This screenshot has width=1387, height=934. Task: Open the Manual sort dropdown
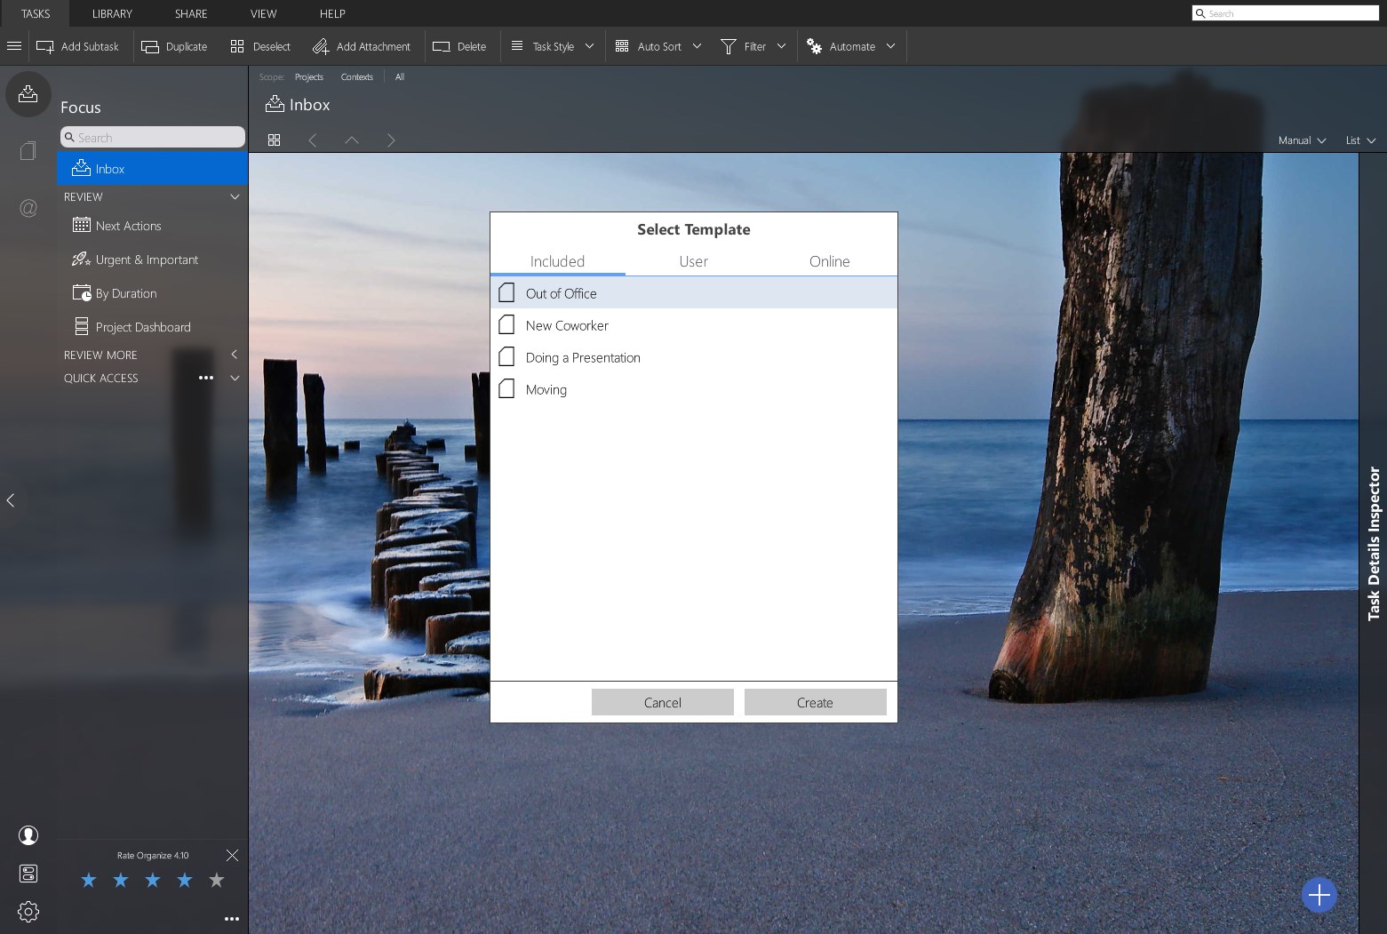pos(1302,140)
